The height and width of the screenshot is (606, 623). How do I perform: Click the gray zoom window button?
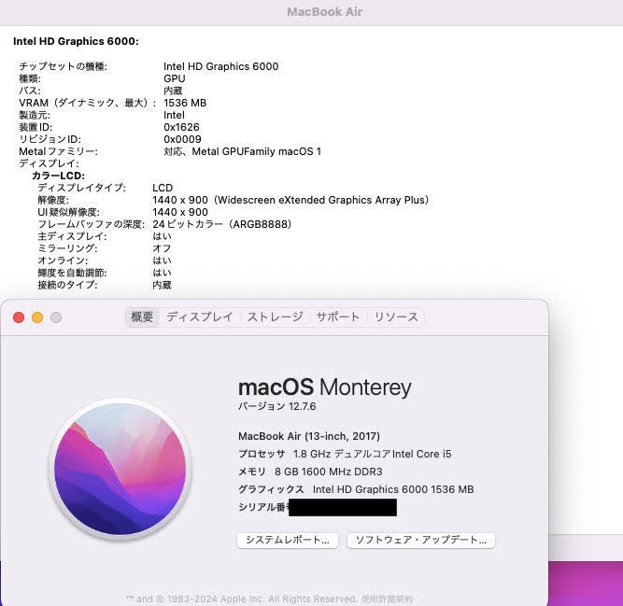pos(56,317)
